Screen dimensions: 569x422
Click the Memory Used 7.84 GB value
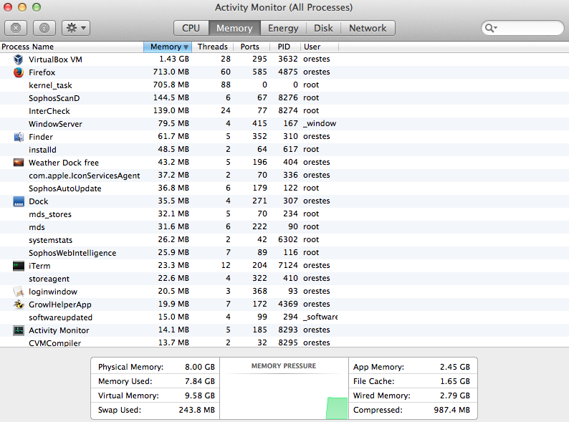(200, 381)
